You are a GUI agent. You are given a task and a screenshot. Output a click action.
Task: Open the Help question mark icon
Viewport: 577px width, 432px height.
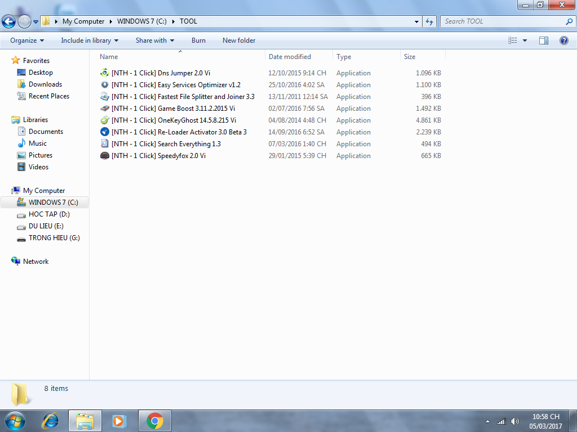click(563, 40)
